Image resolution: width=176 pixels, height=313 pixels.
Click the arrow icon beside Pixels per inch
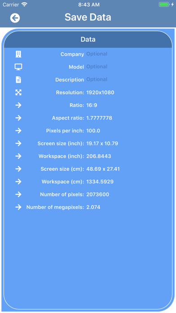(x=18, y=131)
